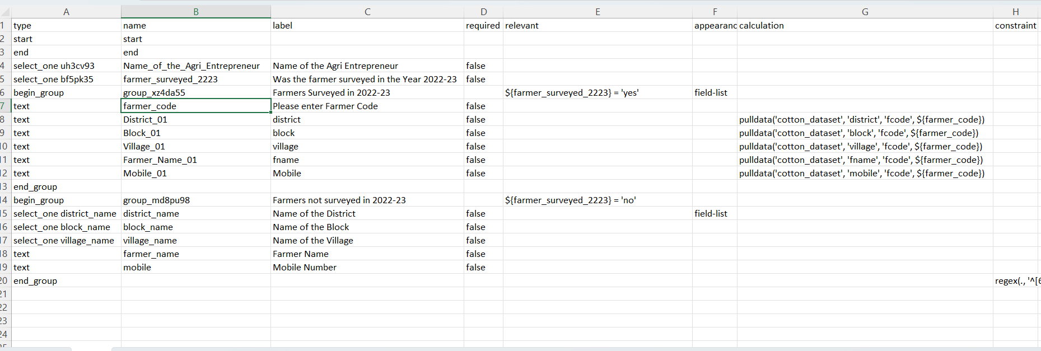The width and height of the screenshot is (1041, 351).
Task: Select the pulldata mobile calculation cell
Action: click(x=865, y=173)
